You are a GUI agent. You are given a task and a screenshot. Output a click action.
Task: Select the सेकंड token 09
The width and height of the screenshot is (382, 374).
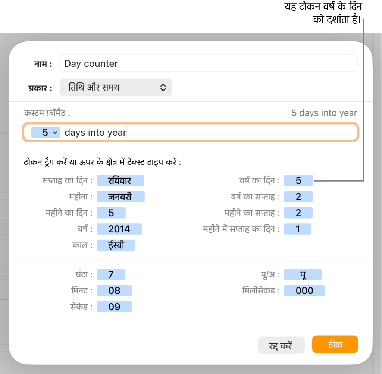(x=114, y=307)
